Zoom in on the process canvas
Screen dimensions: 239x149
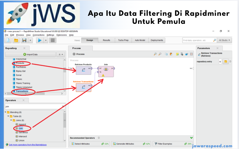point(155,54)
